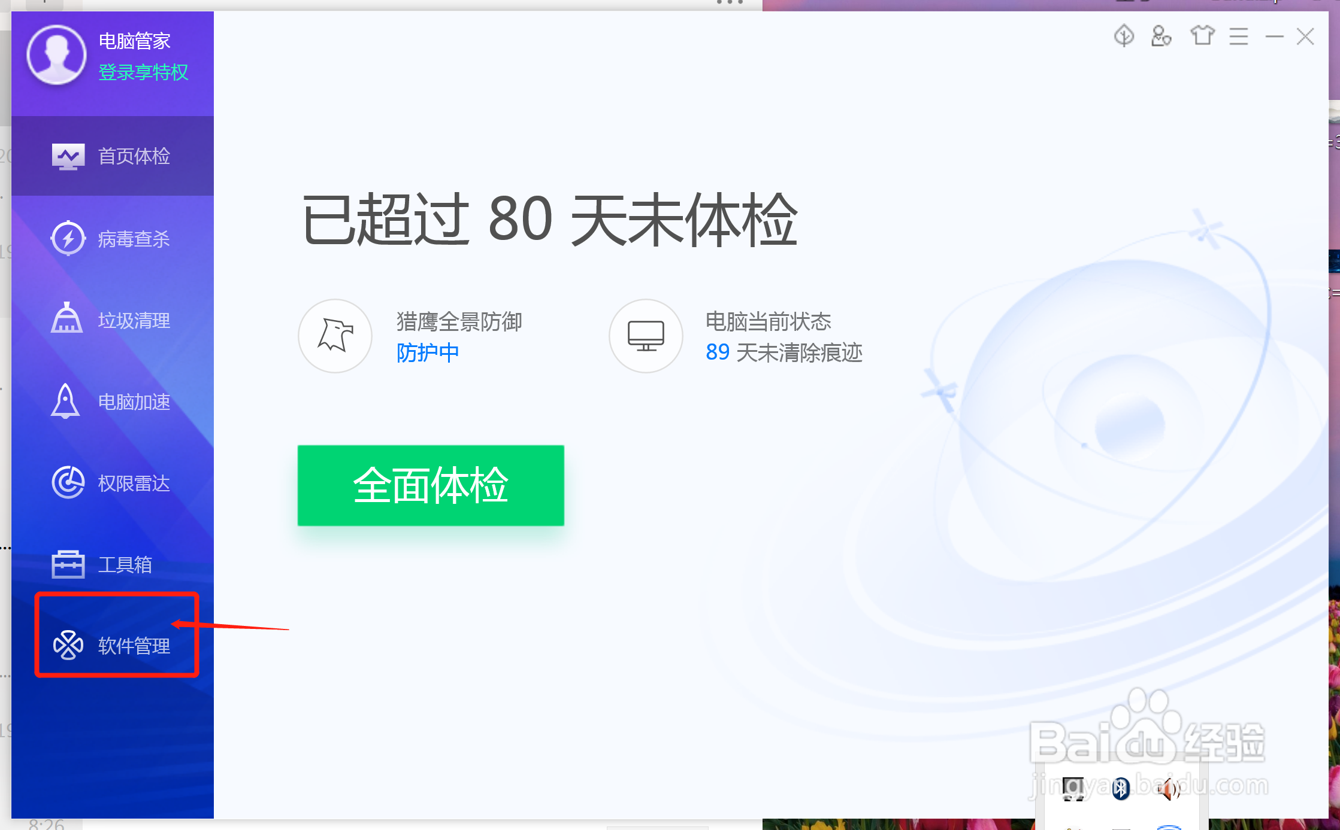The width and height of the screenshot is (1340, 830).
Task: Switch to 软件管理 menu item
Action: [x=134, y=646]
